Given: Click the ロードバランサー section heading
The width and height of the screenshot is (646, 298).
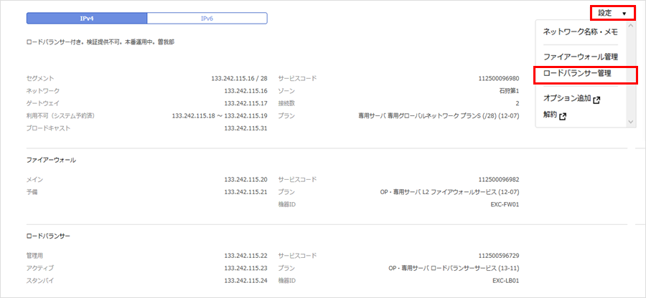Looking at the screenshot, I should tap(48, 236).
